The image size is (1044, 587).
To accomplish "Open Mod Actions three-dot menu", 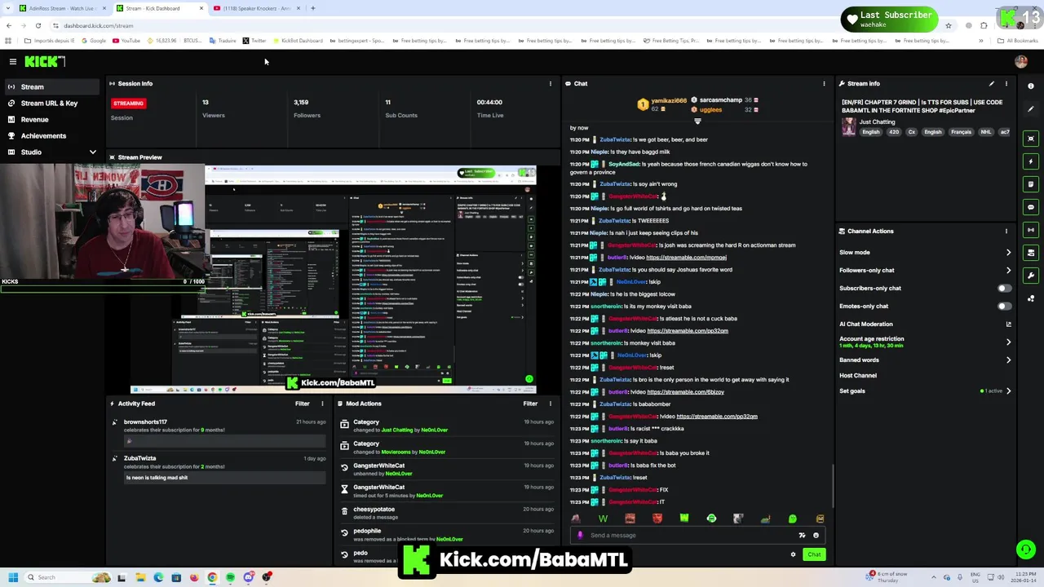I will pos(550,404).
